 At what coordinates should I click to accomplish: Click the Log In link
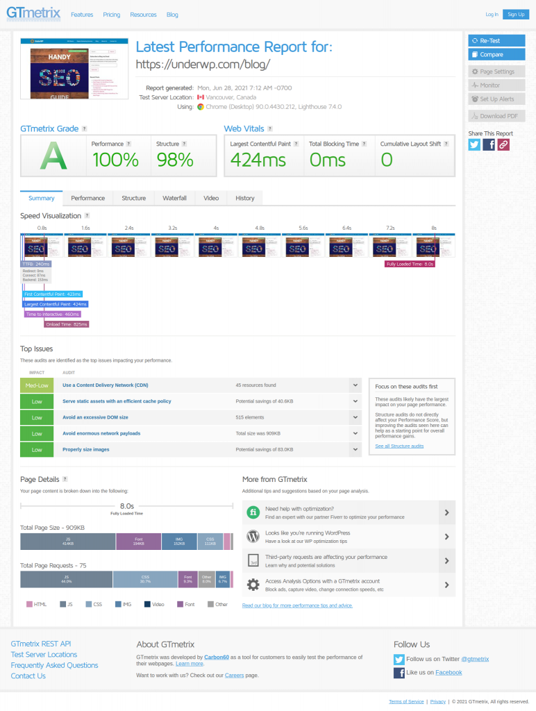tap(492, 15)
